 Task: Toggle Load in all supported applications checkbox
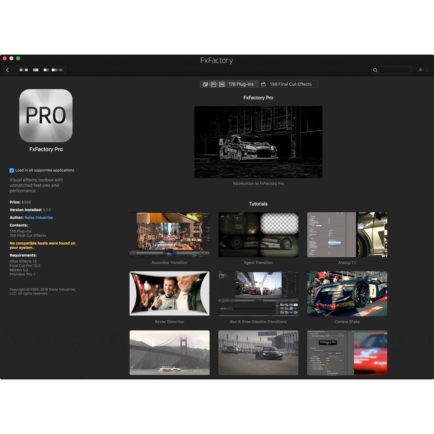tap(12, 170)
